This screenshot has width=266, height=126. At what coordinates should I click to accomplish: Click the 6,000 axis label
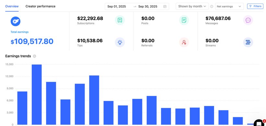click(10, 101)
